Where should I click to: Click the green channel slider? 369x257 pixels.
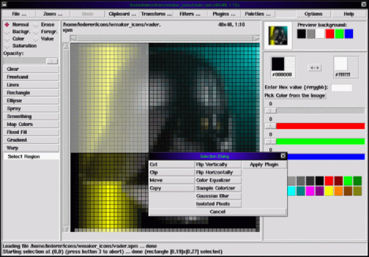[x=315, y=141]
